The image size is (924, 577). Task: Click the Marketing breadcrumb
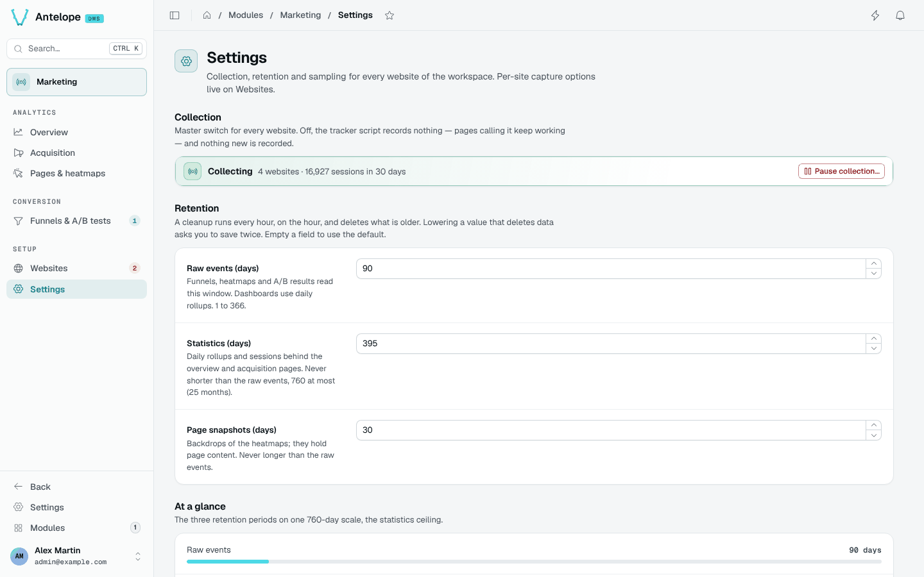pyautogui.click(x=300, y=15)
